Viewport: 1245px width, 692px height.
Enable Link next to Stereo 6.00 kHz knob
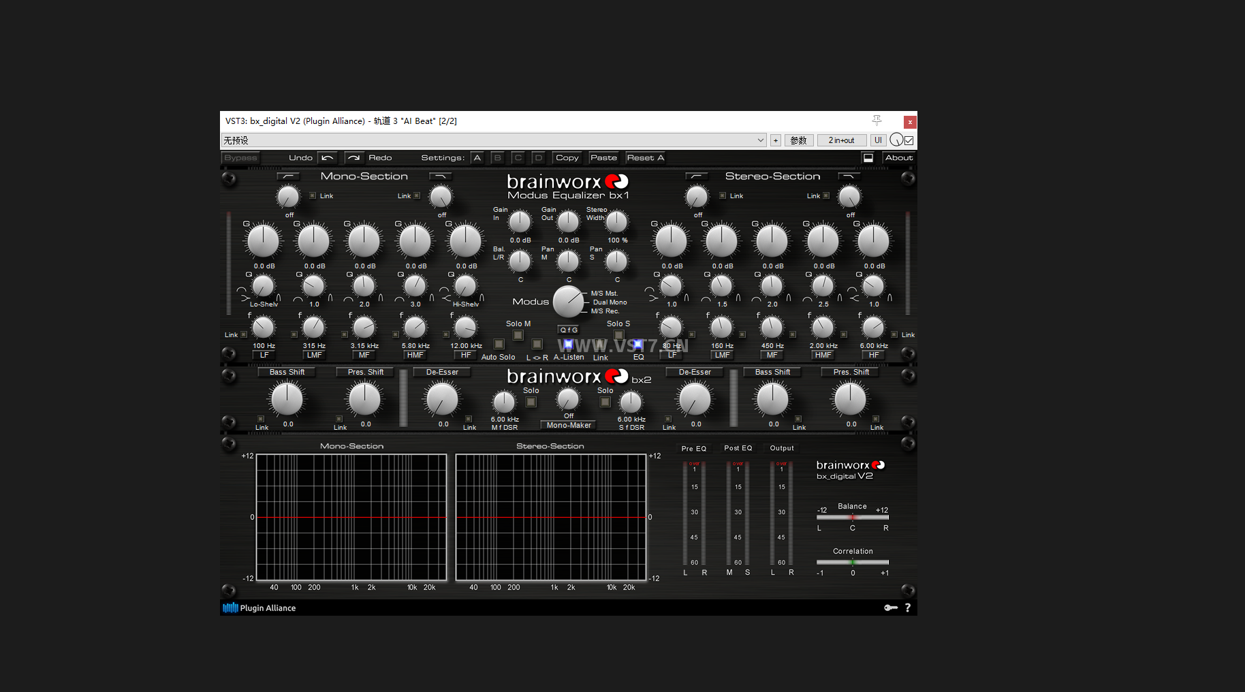(x=894, y=334)
